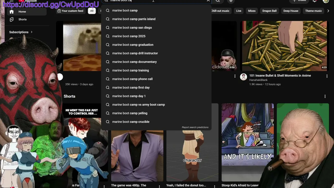The height and width of the screenshot is (188, 334).
Task: Open Short "He went this far just to control her"
Action: 82,142
